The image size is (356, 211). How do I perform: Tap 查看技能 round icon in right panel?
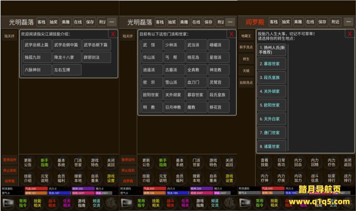click(x=264, y=162)
